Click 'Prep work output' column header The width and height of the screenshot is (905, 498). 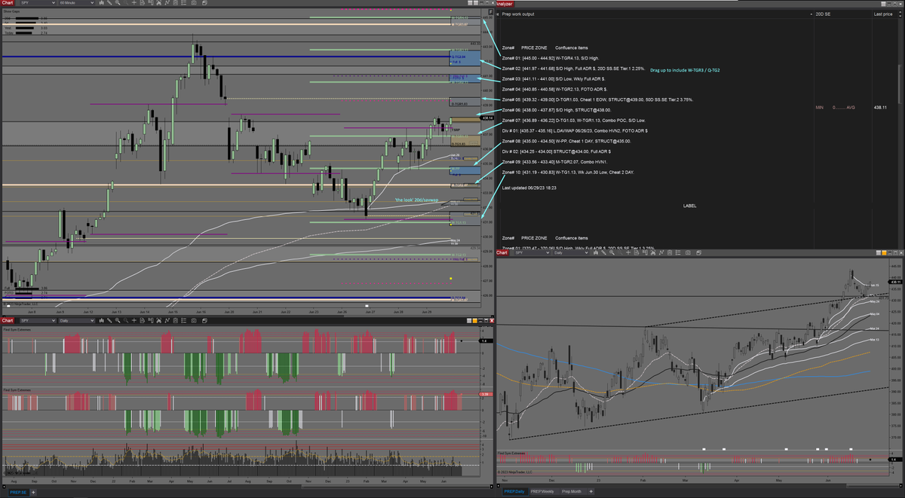tap(518, 14)
